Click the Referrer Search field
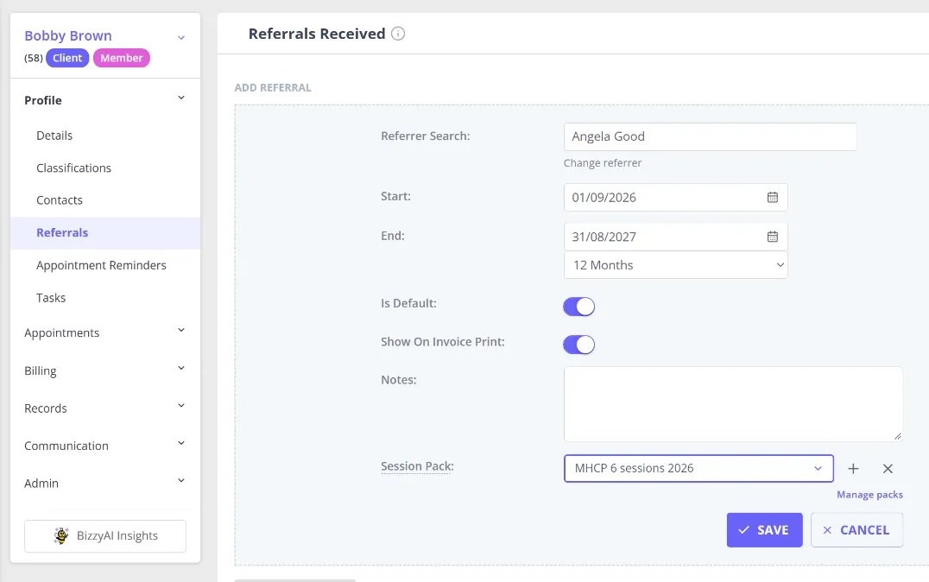The height and width of the screenshot is (582, 929). (x=710, y=137)
